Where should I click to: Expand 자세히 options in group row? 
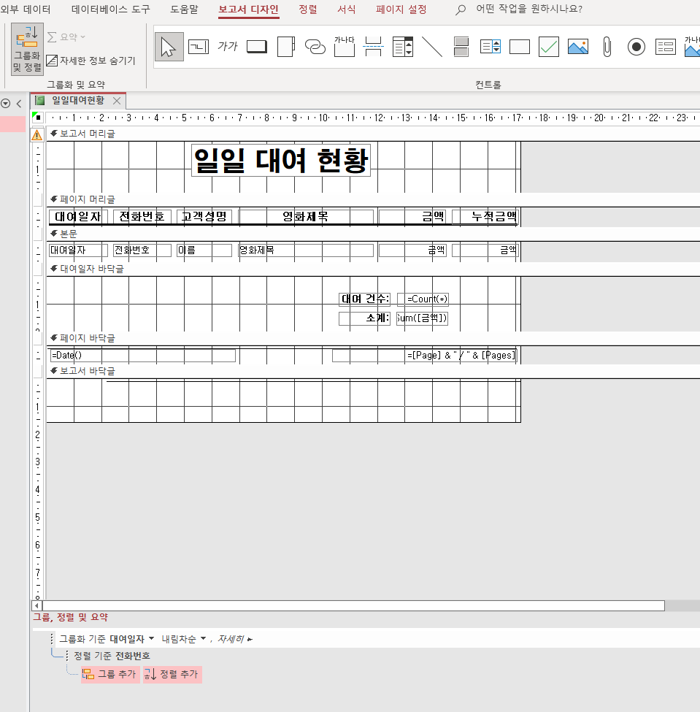coord(235,639)
